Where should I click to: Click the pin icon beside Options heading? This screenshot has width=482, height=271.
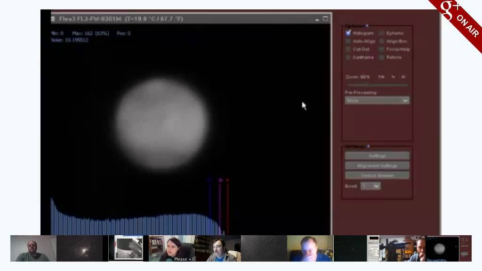tap(367, 26)
